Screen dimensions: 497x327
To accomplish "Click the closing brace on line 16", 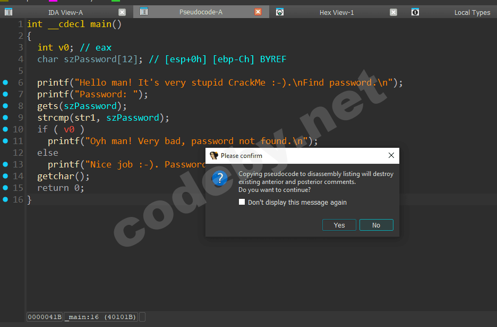I will click(29, 200).
